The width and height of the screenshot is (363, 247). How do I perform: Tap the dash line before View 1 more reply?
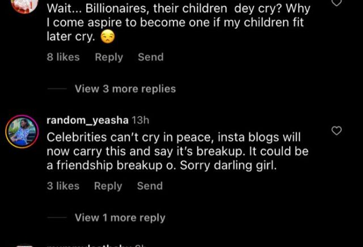[x=57, y=218]
